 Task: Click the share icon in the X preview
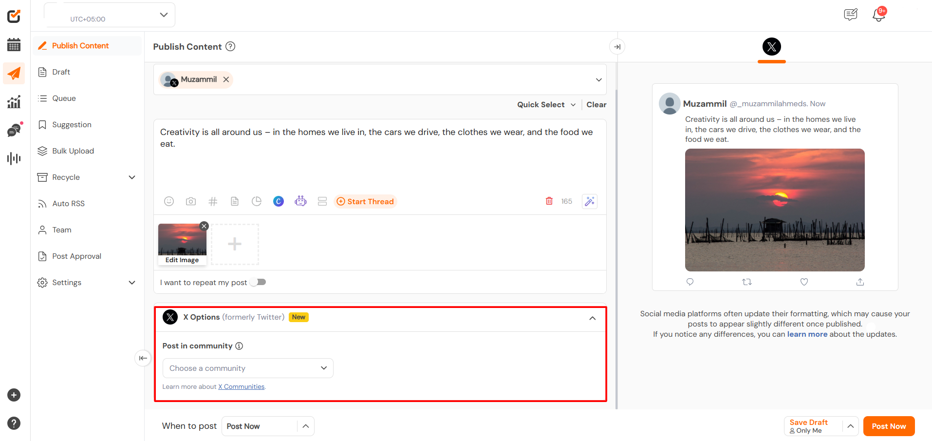coord(860,282)
